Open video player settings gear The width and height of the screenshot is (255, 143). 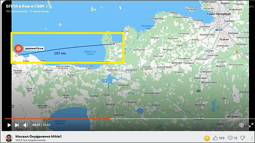[241, 125]
